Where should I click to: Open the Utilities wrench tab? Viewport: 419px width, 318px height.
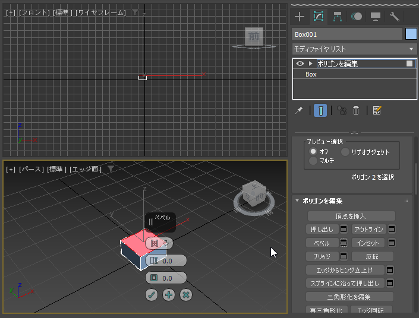click(395, 17)
